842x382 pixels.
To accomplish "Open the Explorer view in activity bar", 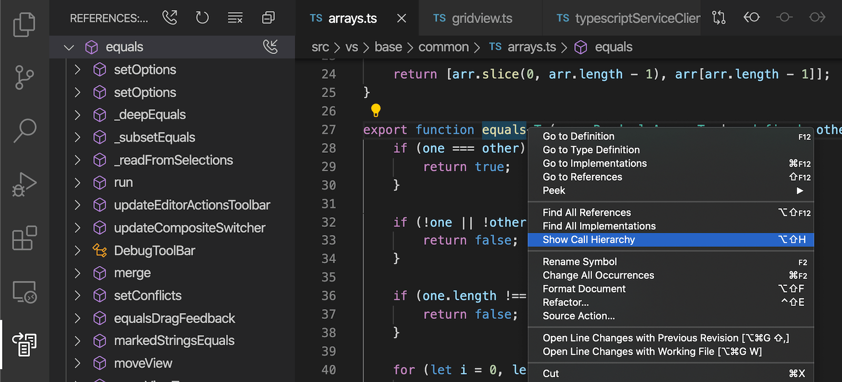I will point(24,24).
